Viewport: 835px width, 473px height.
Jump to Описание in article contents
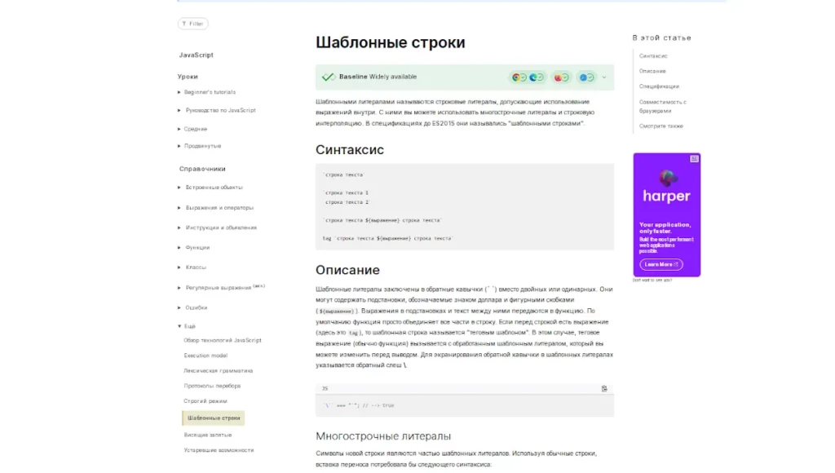pos(652,71)
